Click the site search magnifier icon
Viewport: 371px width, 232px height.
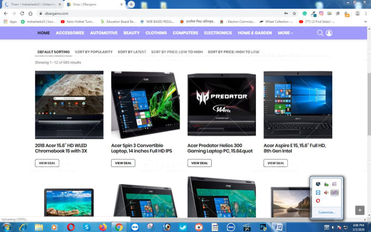pyautogui.click(x=320, y=33)
